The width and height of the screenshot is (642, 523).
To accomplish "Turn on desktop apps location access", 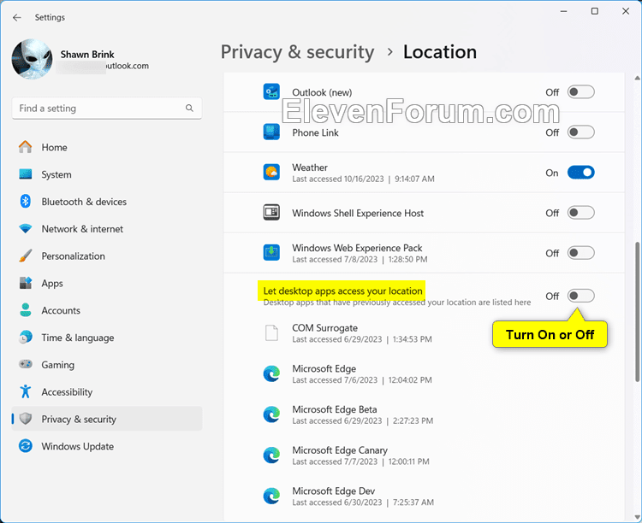I will pos(580,296).
